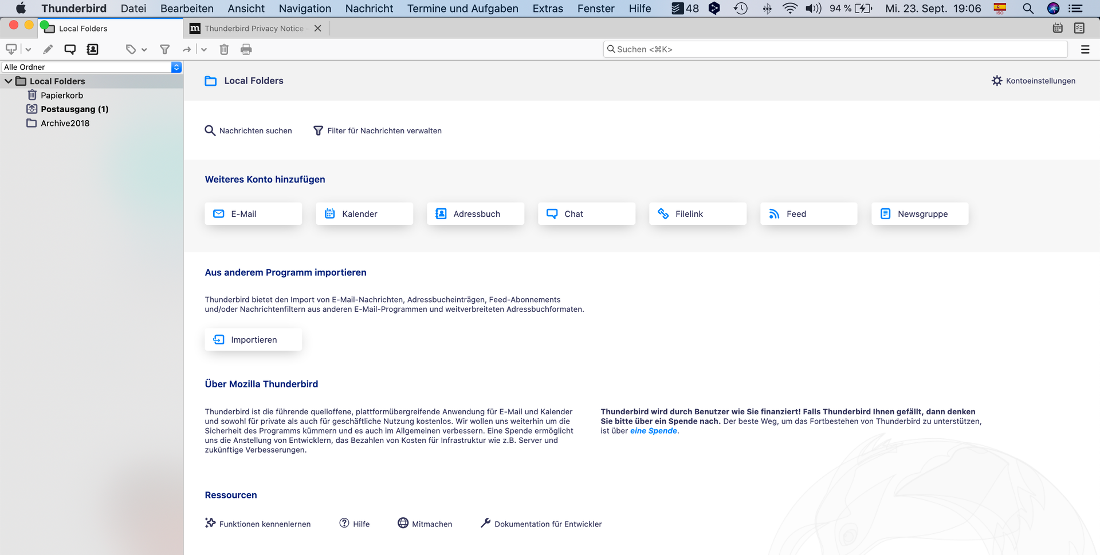Image resolution: width=1100 pixels, height=555 pixels.
Task: Switch to the Local Folders tab
Action: tap(111, 28)
